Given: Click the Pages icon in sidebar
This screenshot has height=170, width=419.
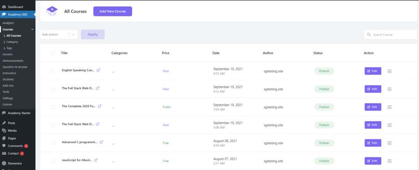Looking at the screenshot, I should (x=4, y=139).
